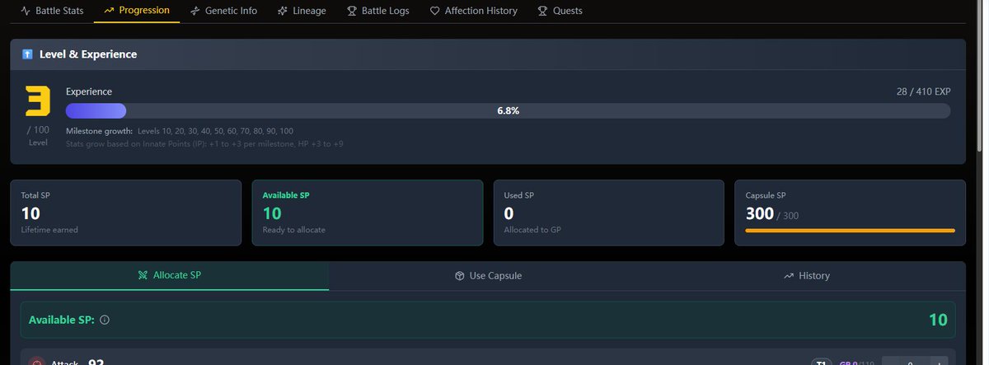Click the Level & Experience heading
The height and width of the screenshot is (365, 989).
tap(88, 54)
